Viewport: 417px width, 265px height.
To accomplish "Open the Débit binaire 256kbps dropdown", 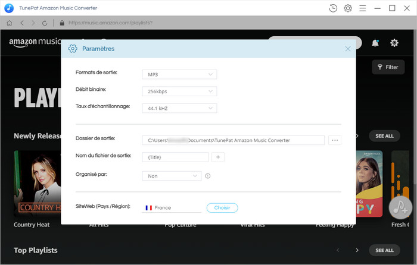I will coord(179,92).
